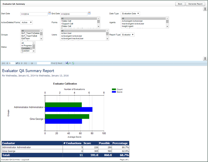Collapse the parameters panel at top right
This screenshot has width=208, height=162.
pyautogui.click(x=205, y=9)
